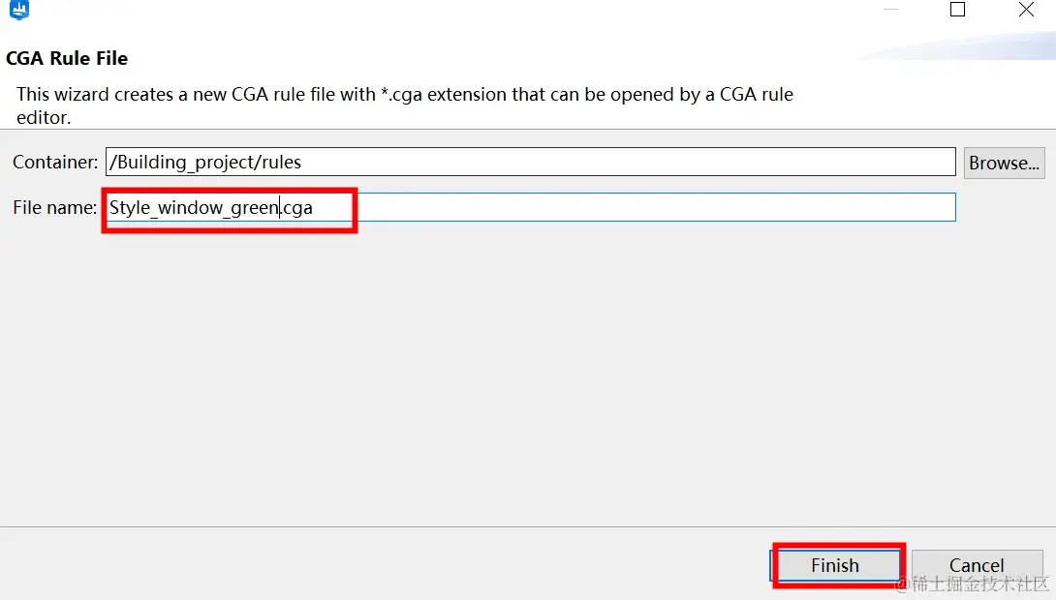Cancel the new rule file wizard
The image size is (1056, 600).
[x=977, y=566]
